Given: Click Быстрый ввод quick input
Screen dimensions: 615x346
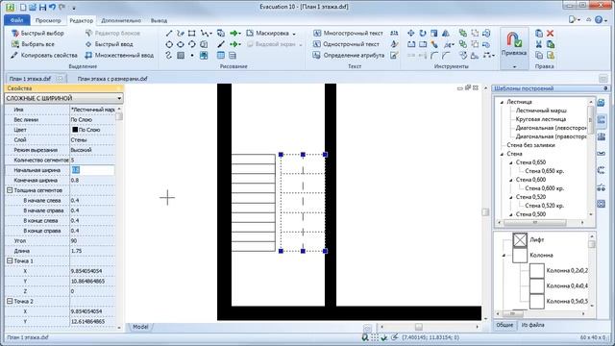Looking at the screenshot, I should (x=110, y=44).
